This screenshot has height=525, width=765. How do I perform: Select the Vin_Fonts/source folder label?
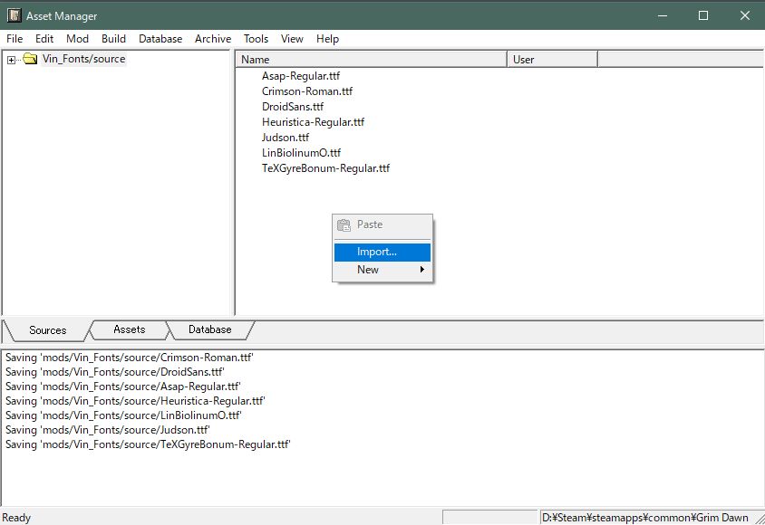point(83,60)
